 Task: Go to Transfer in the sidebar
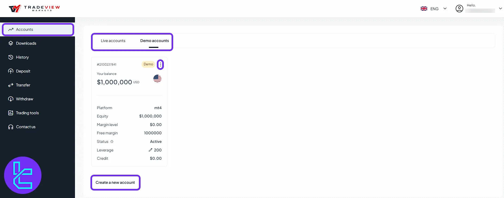(x=37, y=85)
